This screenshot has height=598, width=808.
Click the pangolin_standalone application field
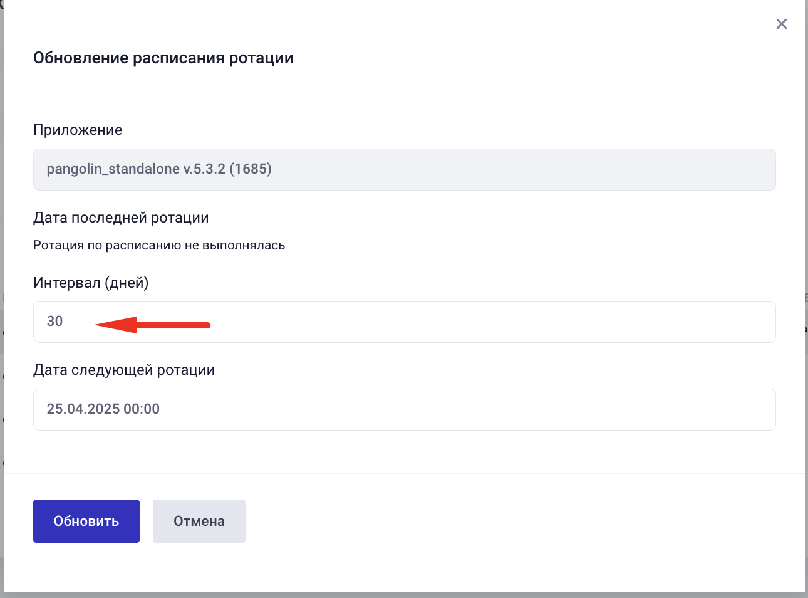point(404,169)
